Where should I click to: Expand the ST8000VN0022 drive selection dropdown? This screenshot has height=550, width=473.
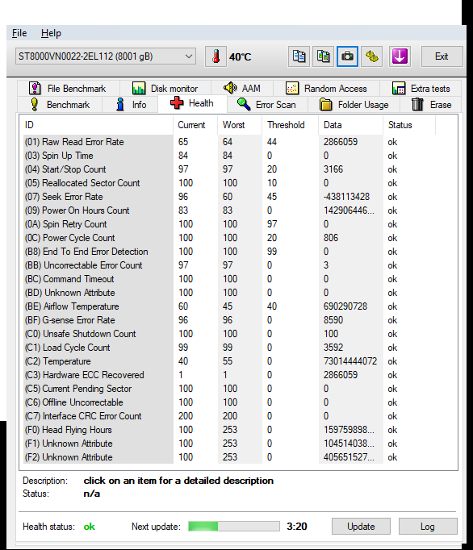click(x=106, y=56)
